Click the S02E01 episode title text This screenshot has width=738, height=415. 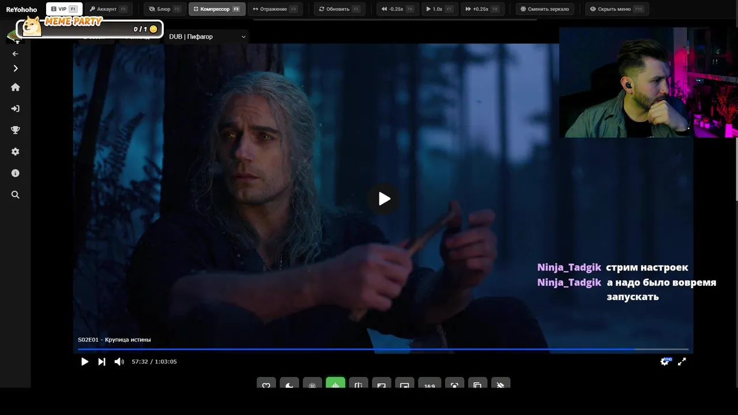114,339
